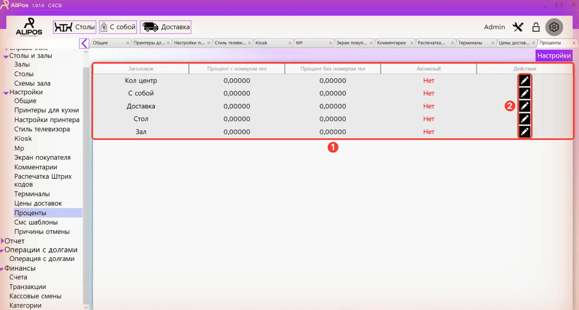Click the Admin user label

[494, 27]
